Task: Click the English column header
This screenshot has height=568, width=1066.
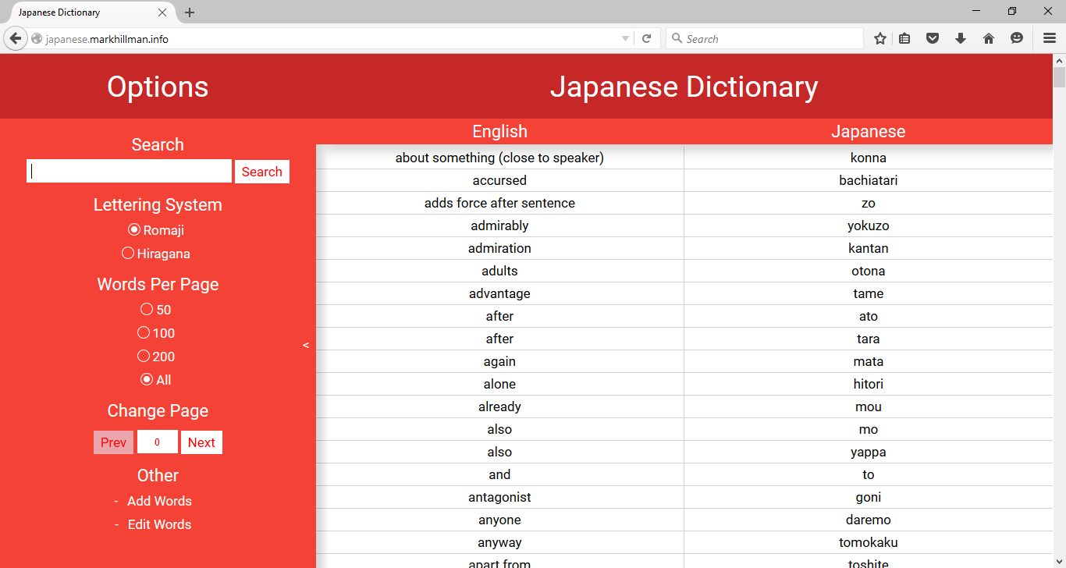Action: [x=500, y=132]
